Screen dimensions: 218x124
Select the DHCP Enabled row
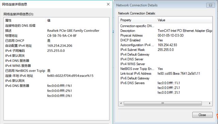(166, 40)
